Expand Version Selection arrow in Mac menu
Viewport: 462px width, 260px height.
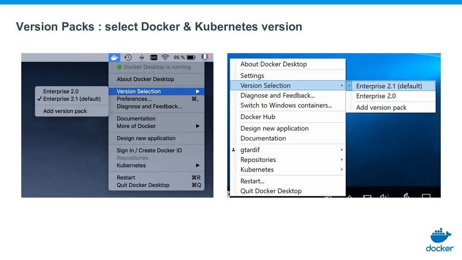coord(198,91)
